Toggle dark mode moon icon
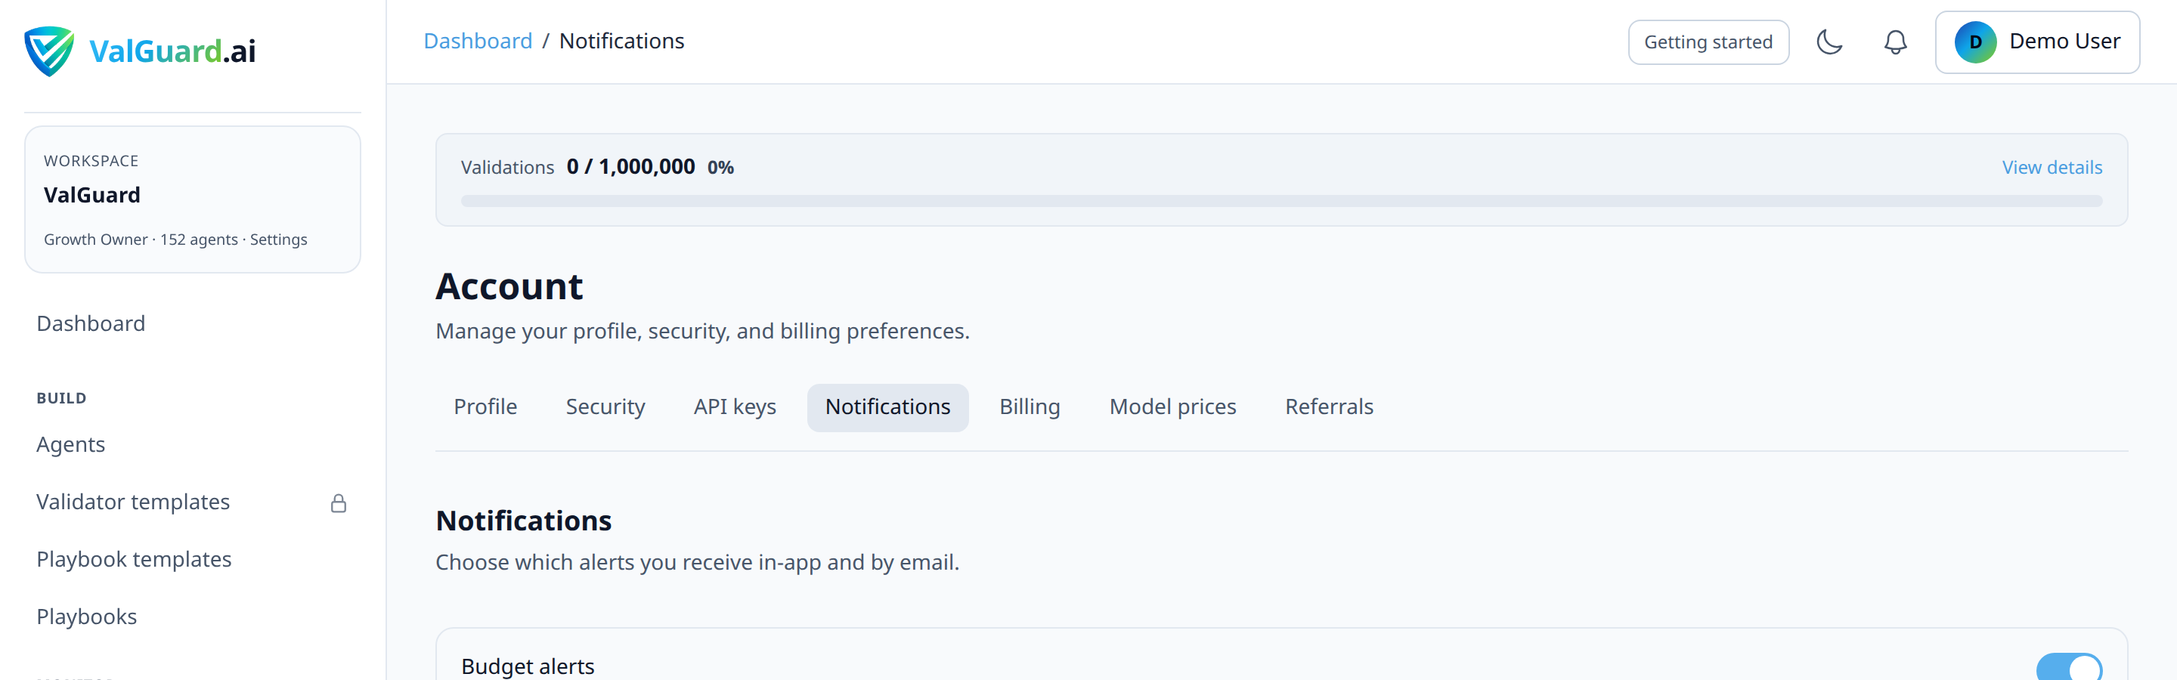The image size is (2177, 680). pyautogui.click(x=1829, y=42)
